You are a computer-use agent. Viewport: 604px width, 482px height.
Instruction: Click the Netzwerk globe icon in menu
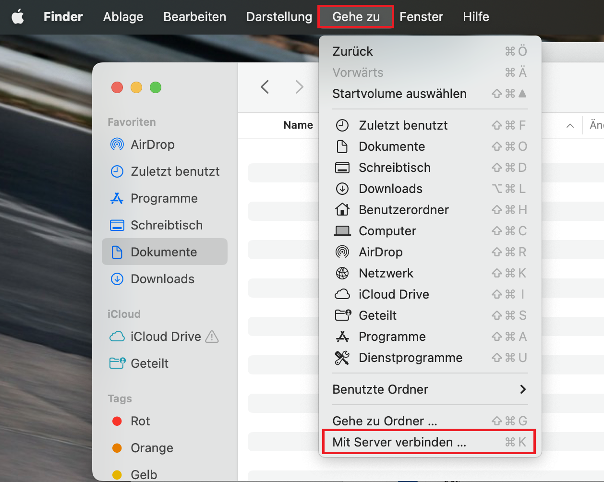tap(342, 273)
